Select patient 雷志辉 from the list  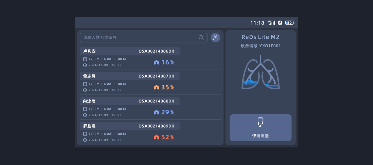(90, 76)
